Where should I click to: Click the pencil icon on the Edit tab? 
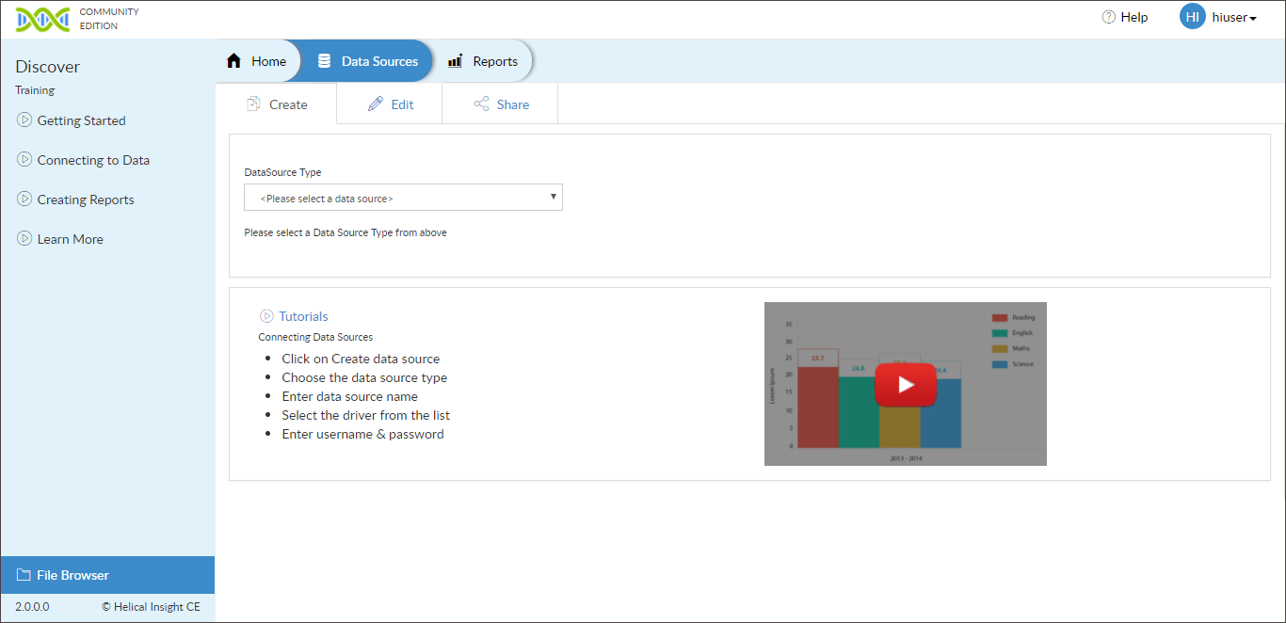click(x=376, y=104)
